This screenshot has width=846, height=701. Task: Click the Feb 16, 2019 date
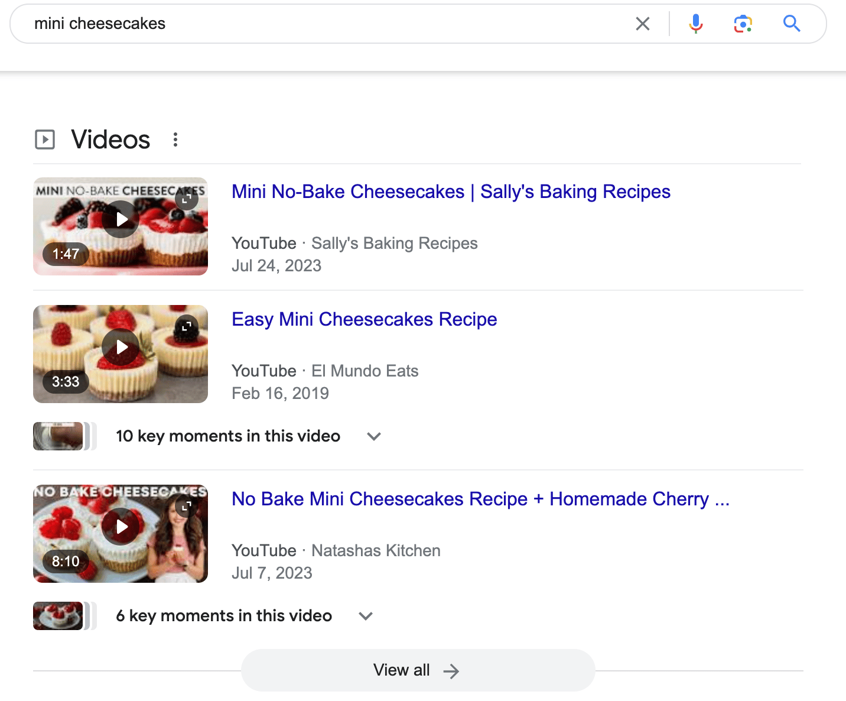(x=280, y=394)
